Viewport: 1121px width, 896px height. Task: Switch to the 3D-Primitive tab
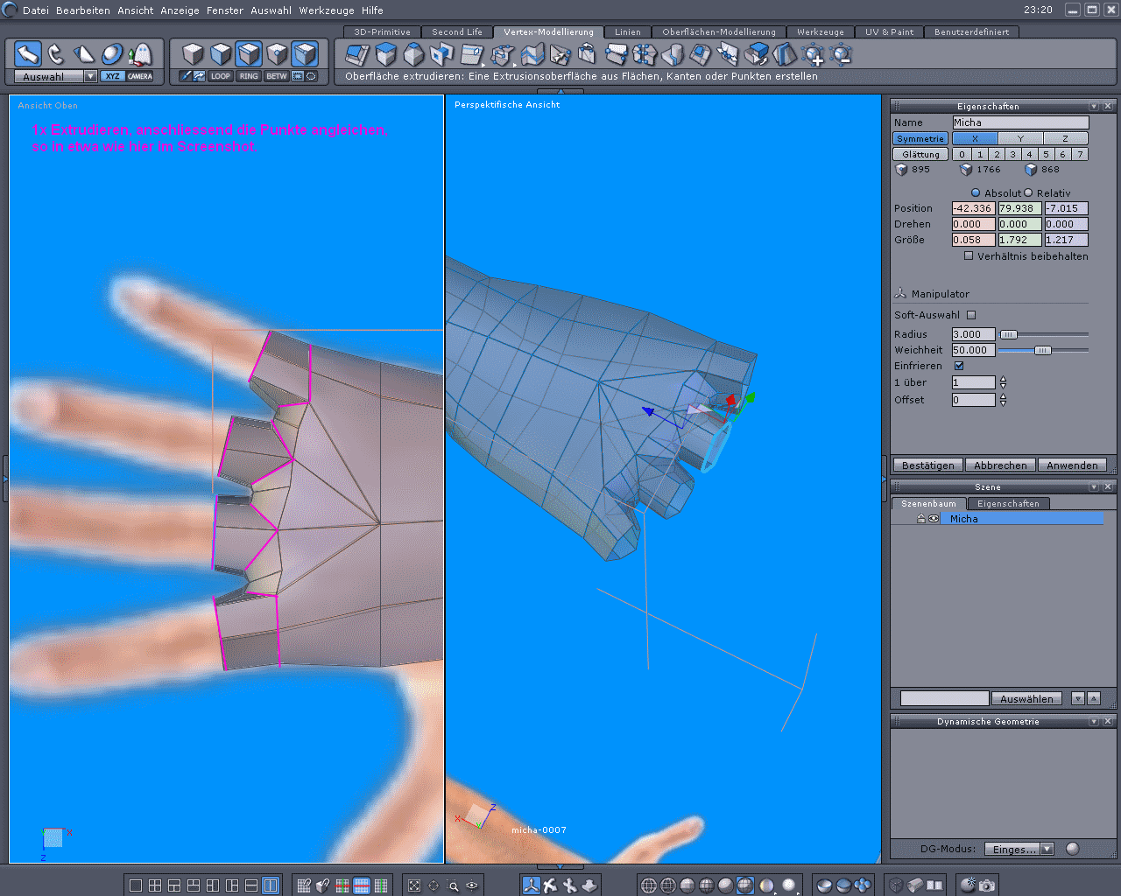click(382, 32)
